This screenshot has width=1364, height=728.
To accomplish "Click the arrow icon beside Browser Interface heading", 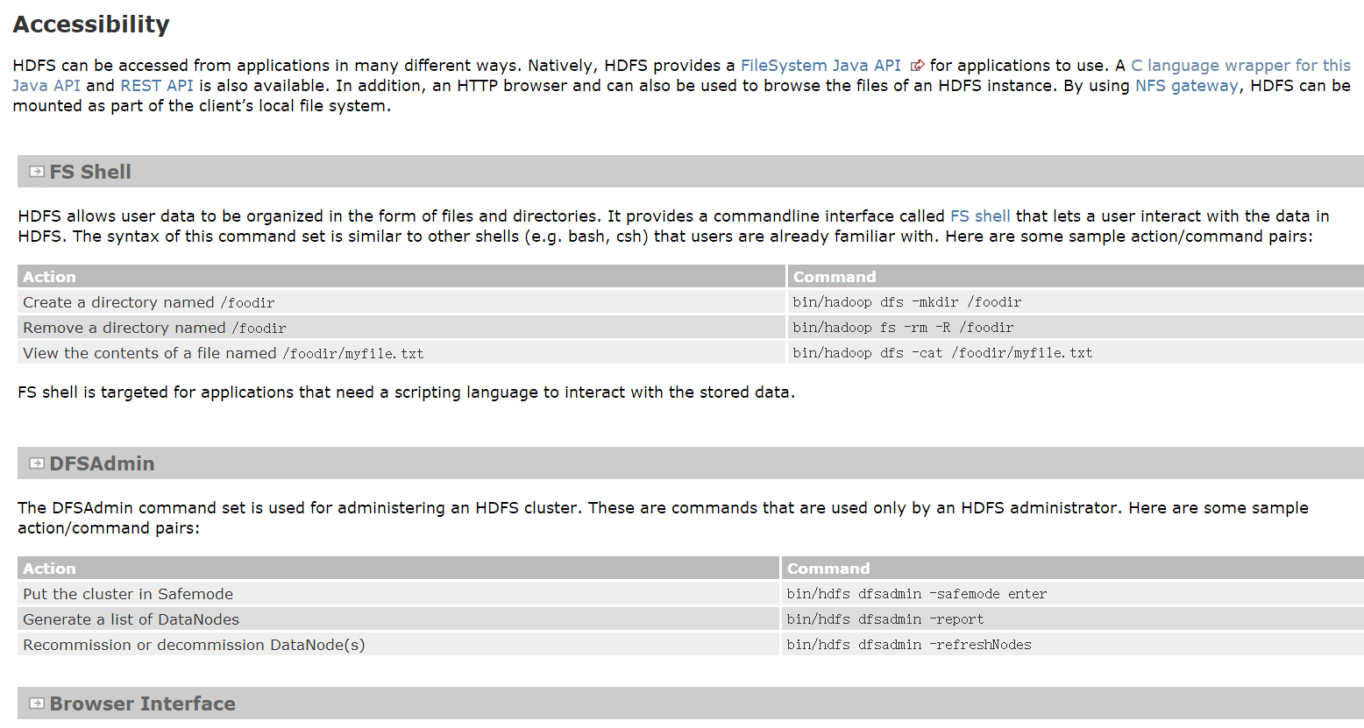I will point(37,703).
